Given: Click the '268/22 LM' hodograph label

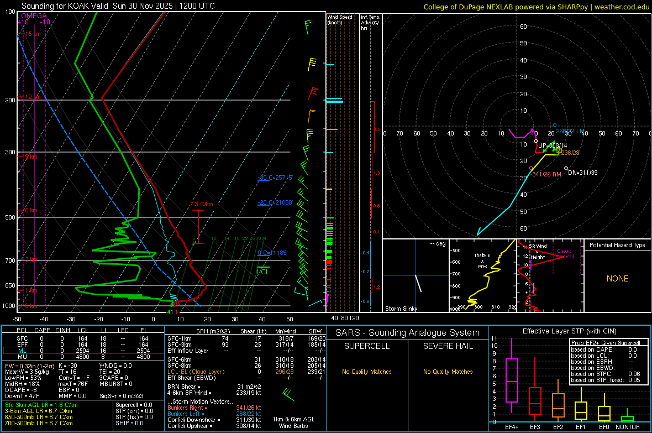Looking at the screenshot, I should (x=570, y=131).
